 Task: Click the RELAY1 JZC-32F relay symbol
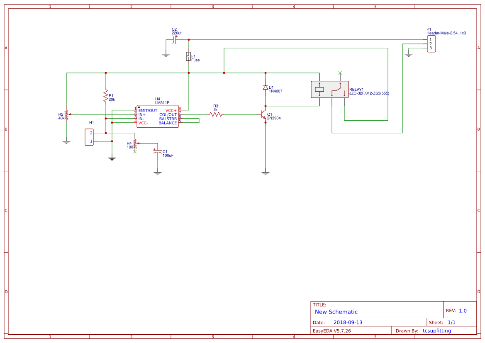(329, 89)
